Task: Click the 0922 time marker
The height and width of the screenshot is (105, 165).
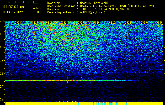Action: tap(34, 23)
